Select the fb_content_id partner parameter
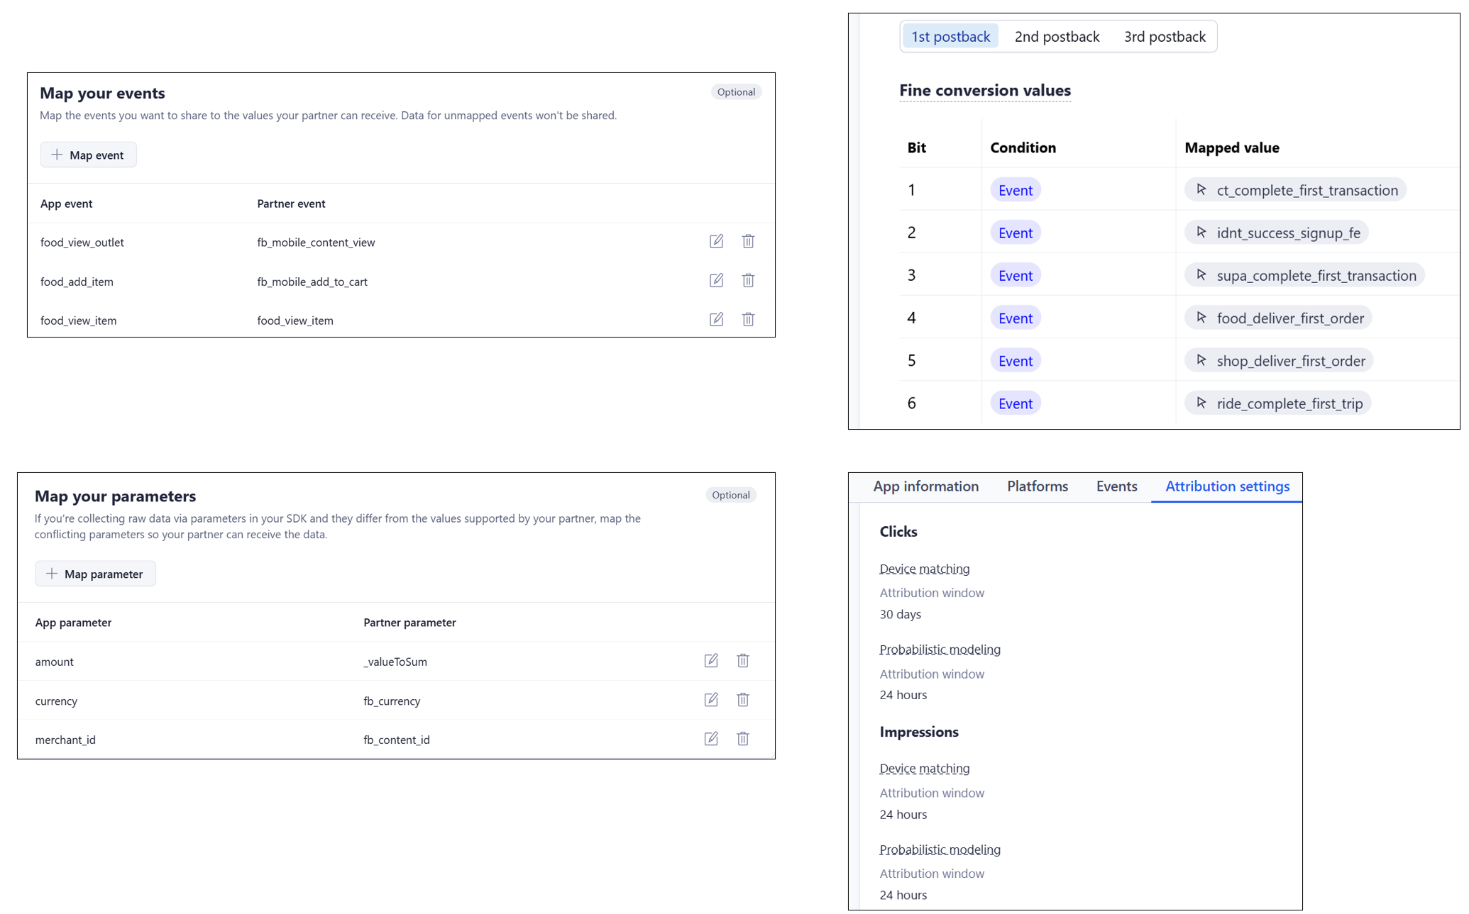The image size is (1469, 914). (397, 740)
